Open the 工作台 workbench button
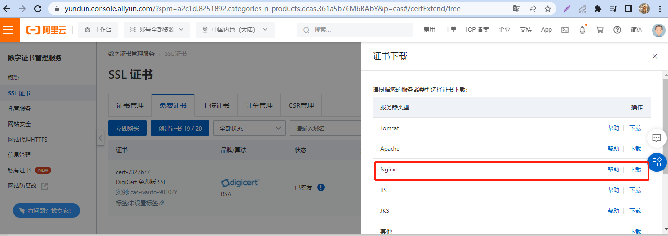Viewport: 668px width, 236px height. coord(98,30)
